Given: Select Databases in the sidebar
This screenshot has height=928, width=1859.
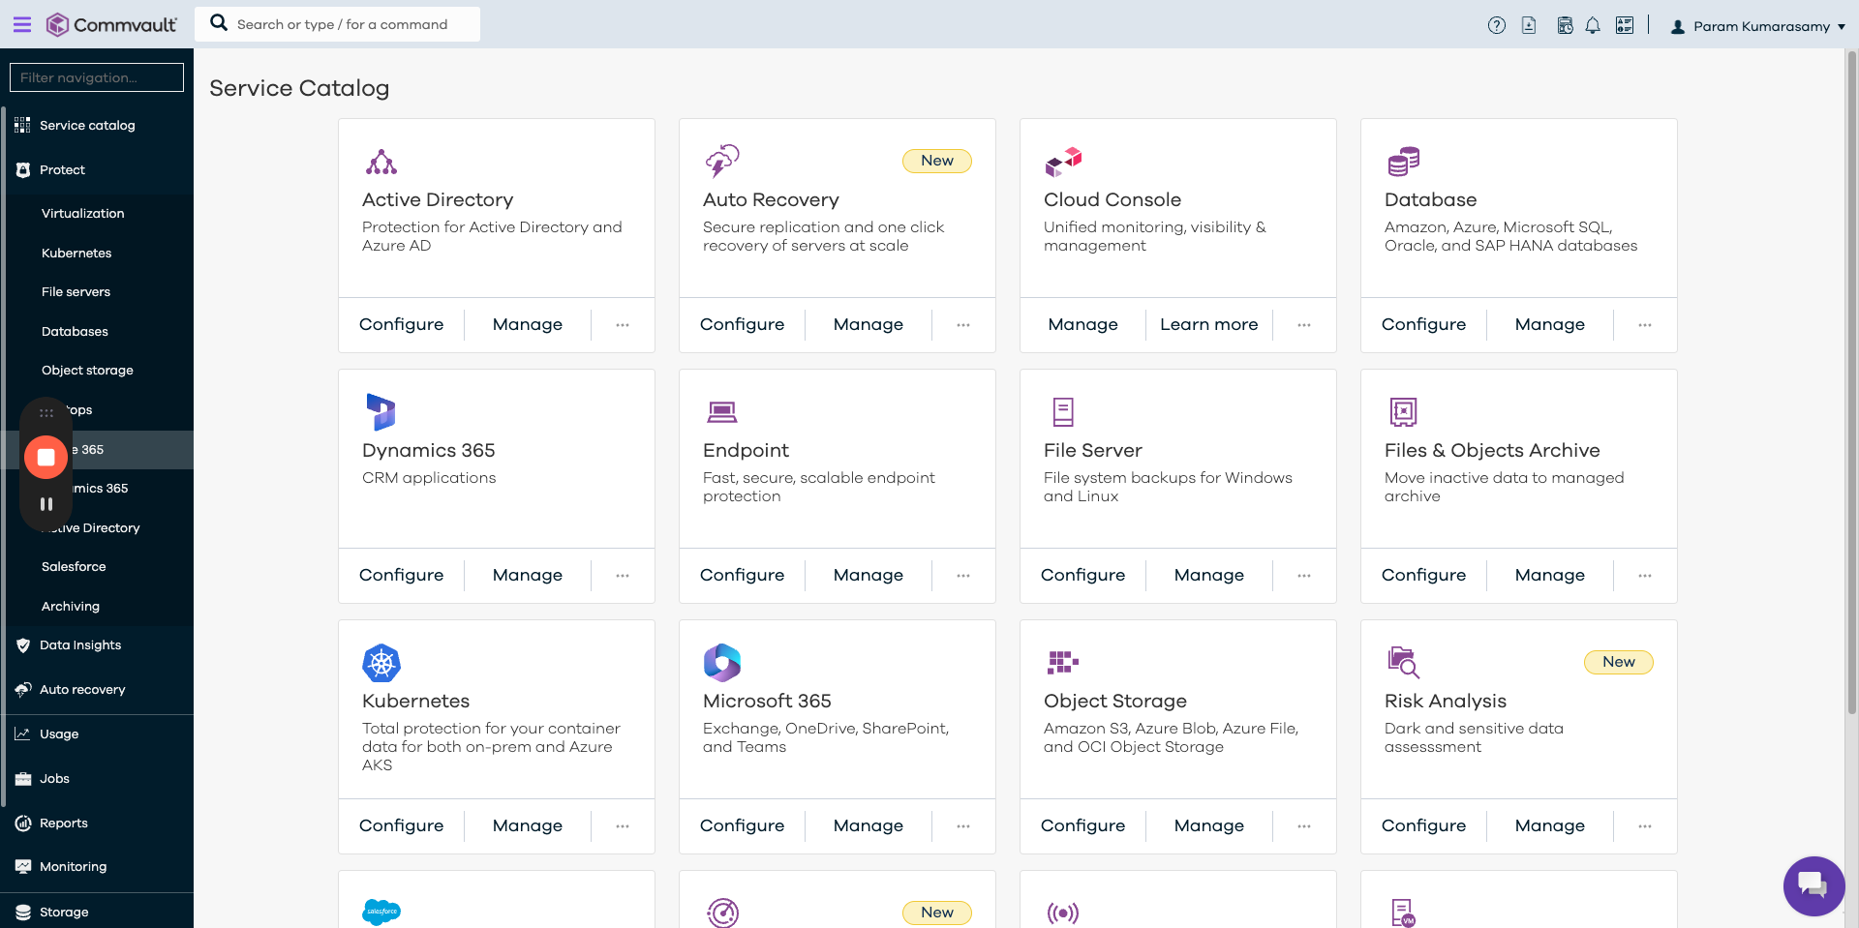Looking at the screenshot, I should point(75,332).
